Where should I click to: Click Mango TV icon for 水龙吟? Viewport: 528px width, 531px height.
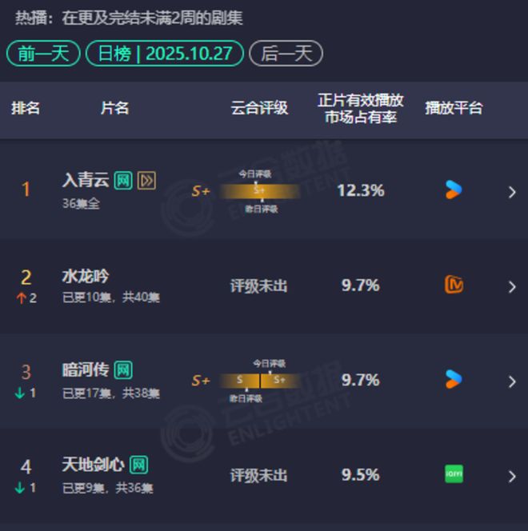click(454, 285)
